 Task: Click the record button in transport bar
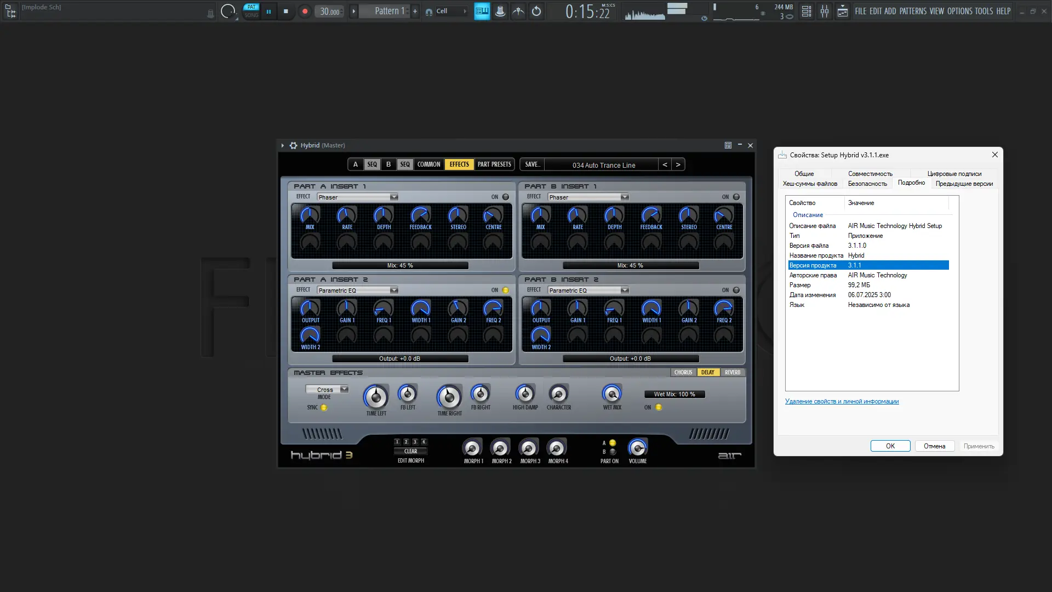(x=305, y=11)
